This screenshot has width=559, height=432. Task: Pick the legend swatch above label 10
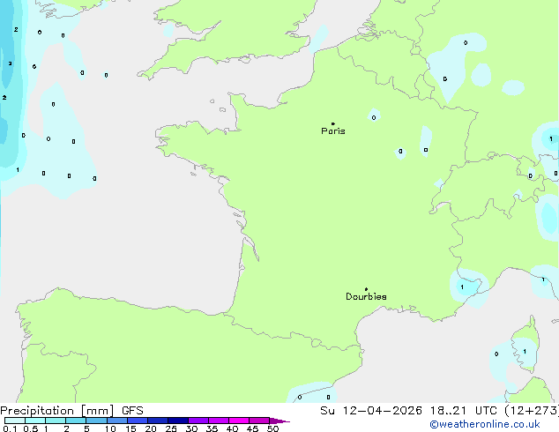116,421
